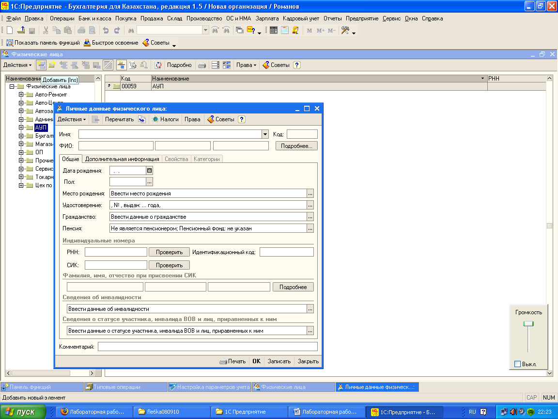Image resolution: width=558 pixels, height=419 pixels.
Task: Click the Open file icon in the main toolbar
Action: pyautogui.click(x=21, y=31)
